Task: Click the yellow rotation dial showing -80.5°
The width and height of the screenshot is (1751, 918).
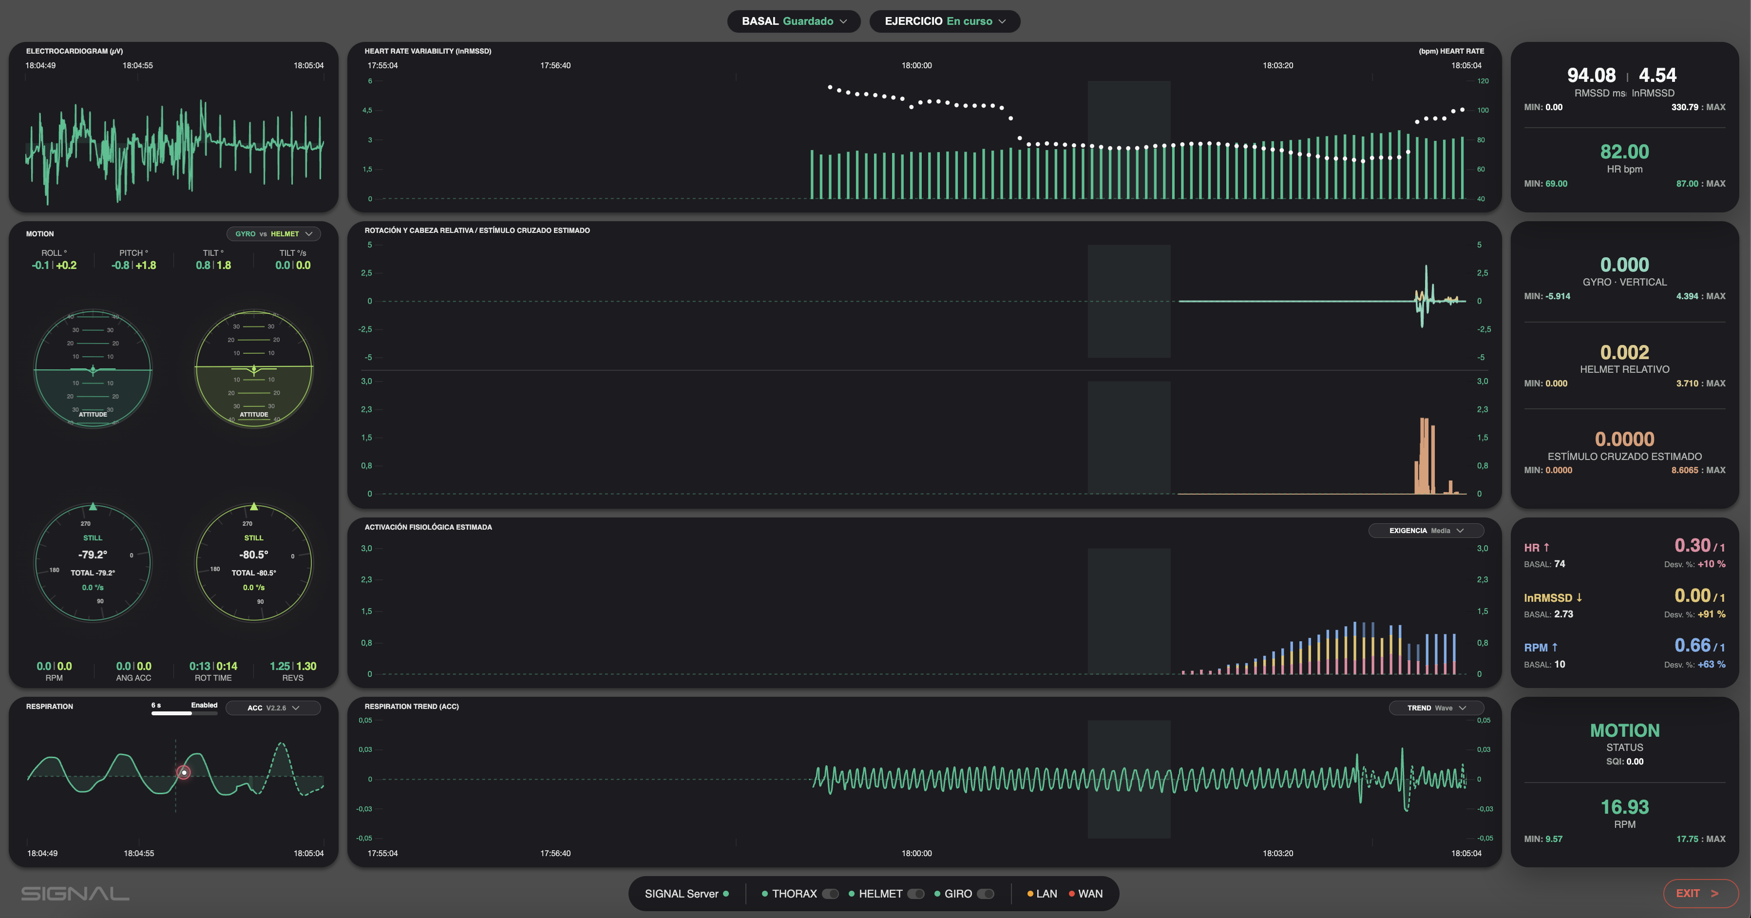Action: (x=253, y=562)
